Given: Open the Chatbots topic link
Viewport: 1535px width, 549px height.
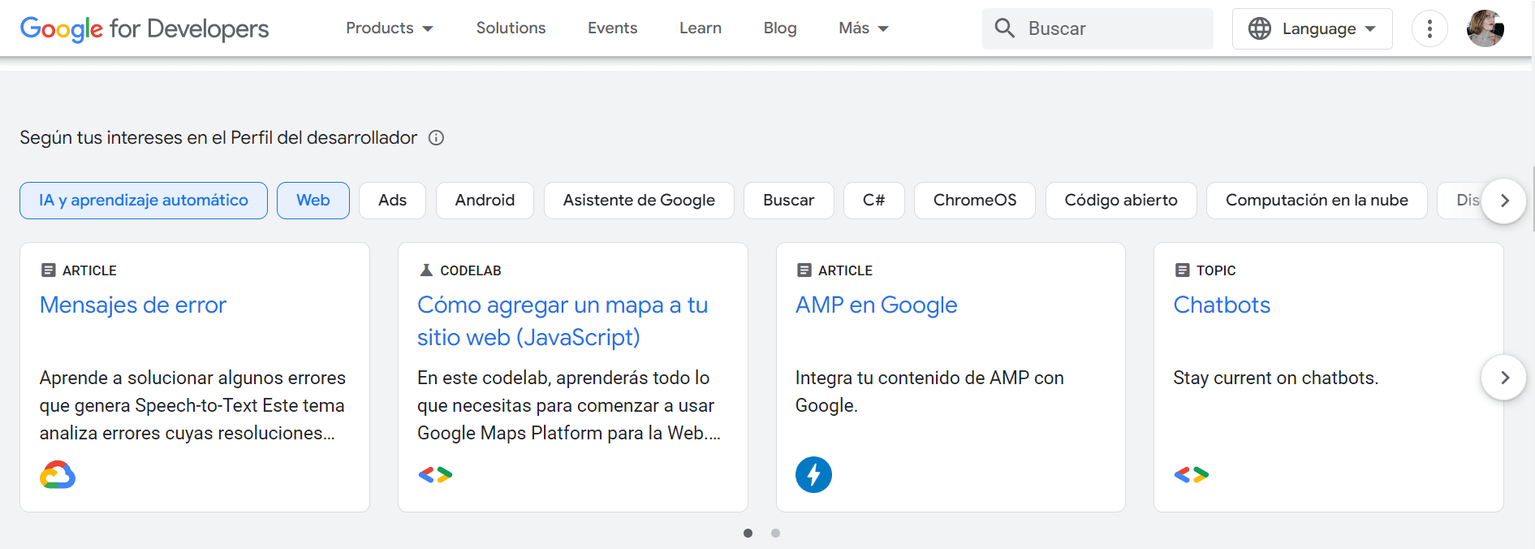Looking at the screenshot, I should (x=1222, y=305).
